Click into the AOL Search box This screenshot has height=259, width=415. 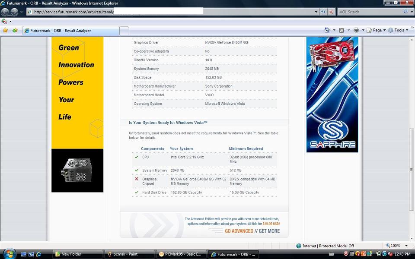click(x=370, y=12)
